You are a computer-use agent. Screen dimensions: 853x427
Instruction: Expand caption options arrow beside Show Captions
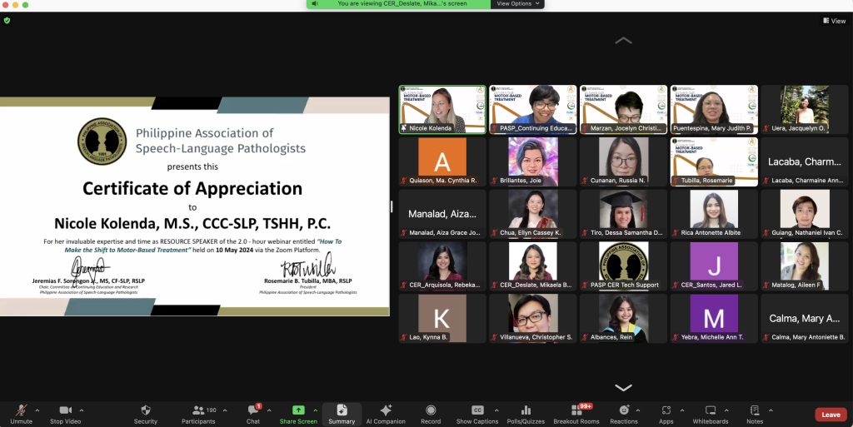496,410
